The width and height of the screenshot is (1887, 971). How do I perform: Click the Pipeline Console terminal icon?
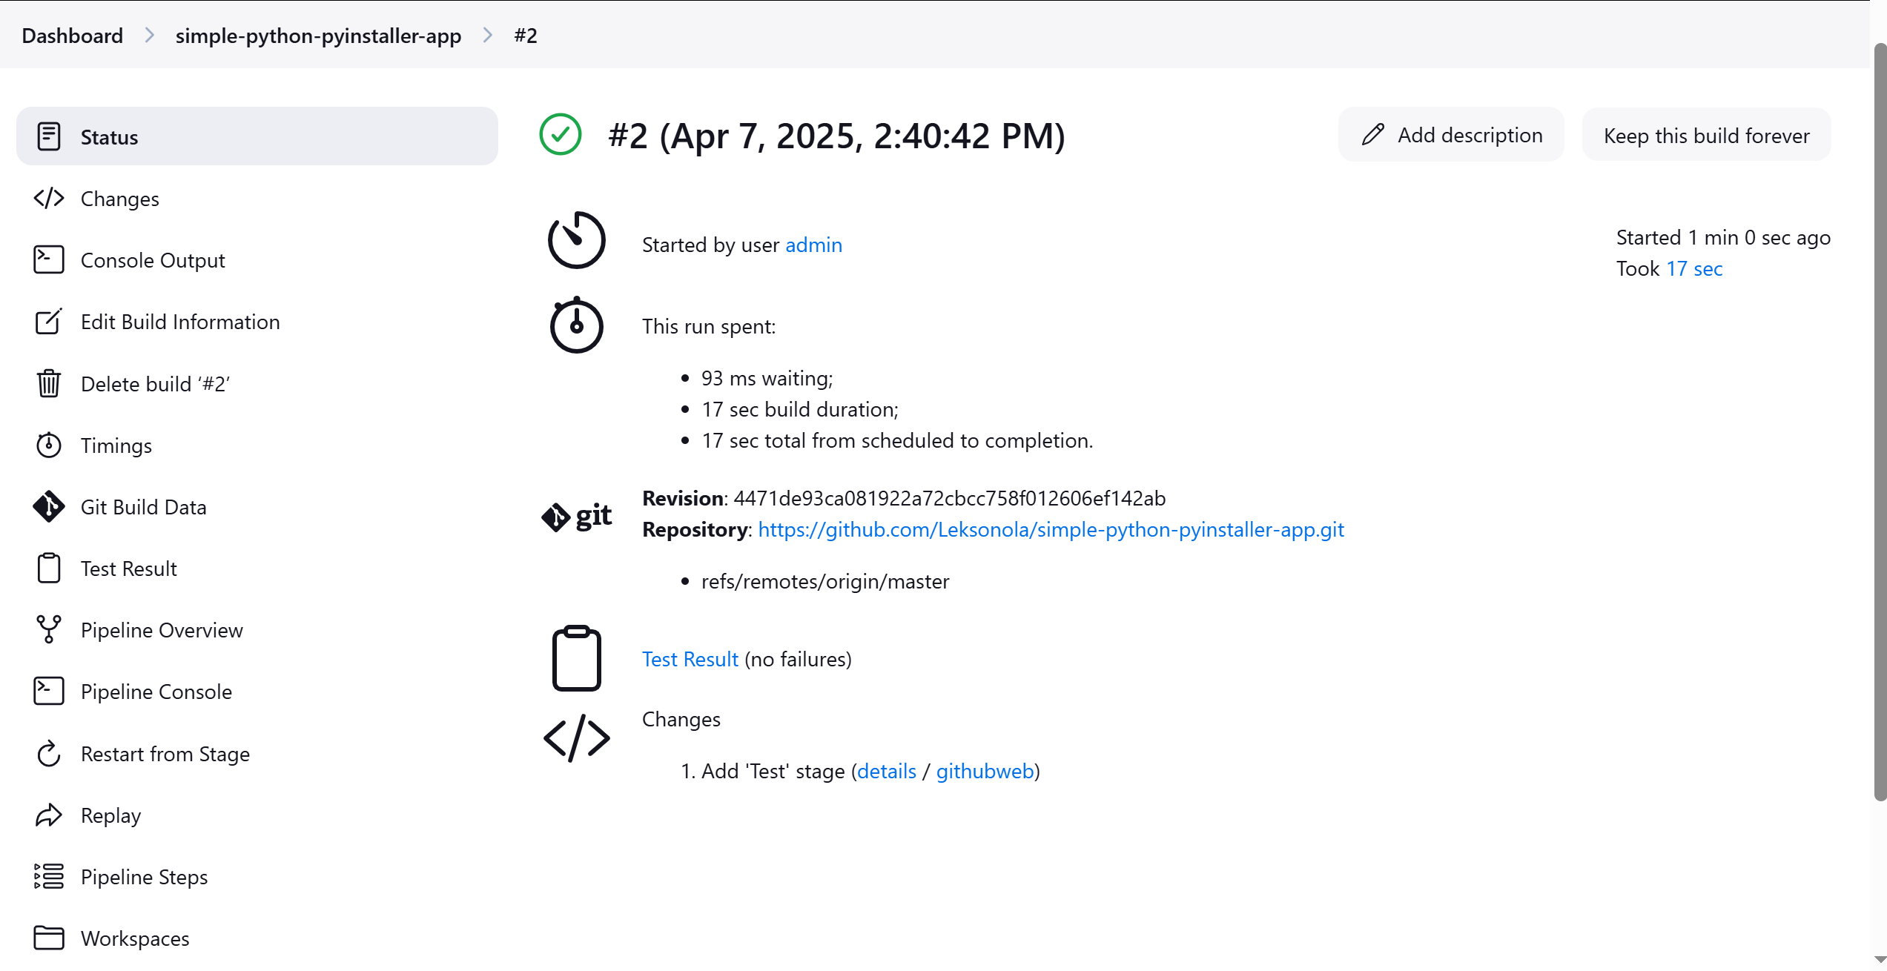49,691
